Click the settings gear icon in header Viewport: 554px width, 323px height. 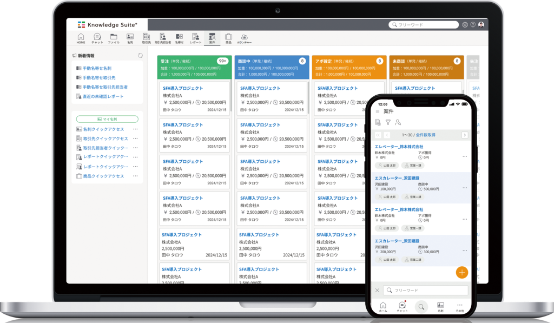(x=465, y=25)
